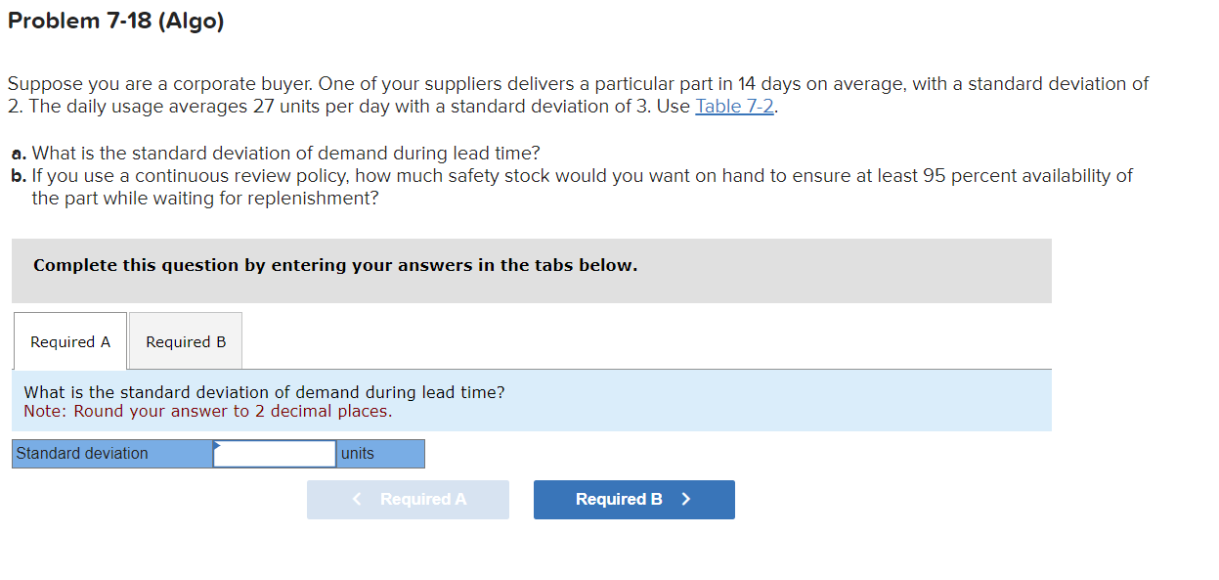Click the greyed-out Required A back button
This screenshot has height=580, width=1219.
pyautogui.click(x=408, y=500)
